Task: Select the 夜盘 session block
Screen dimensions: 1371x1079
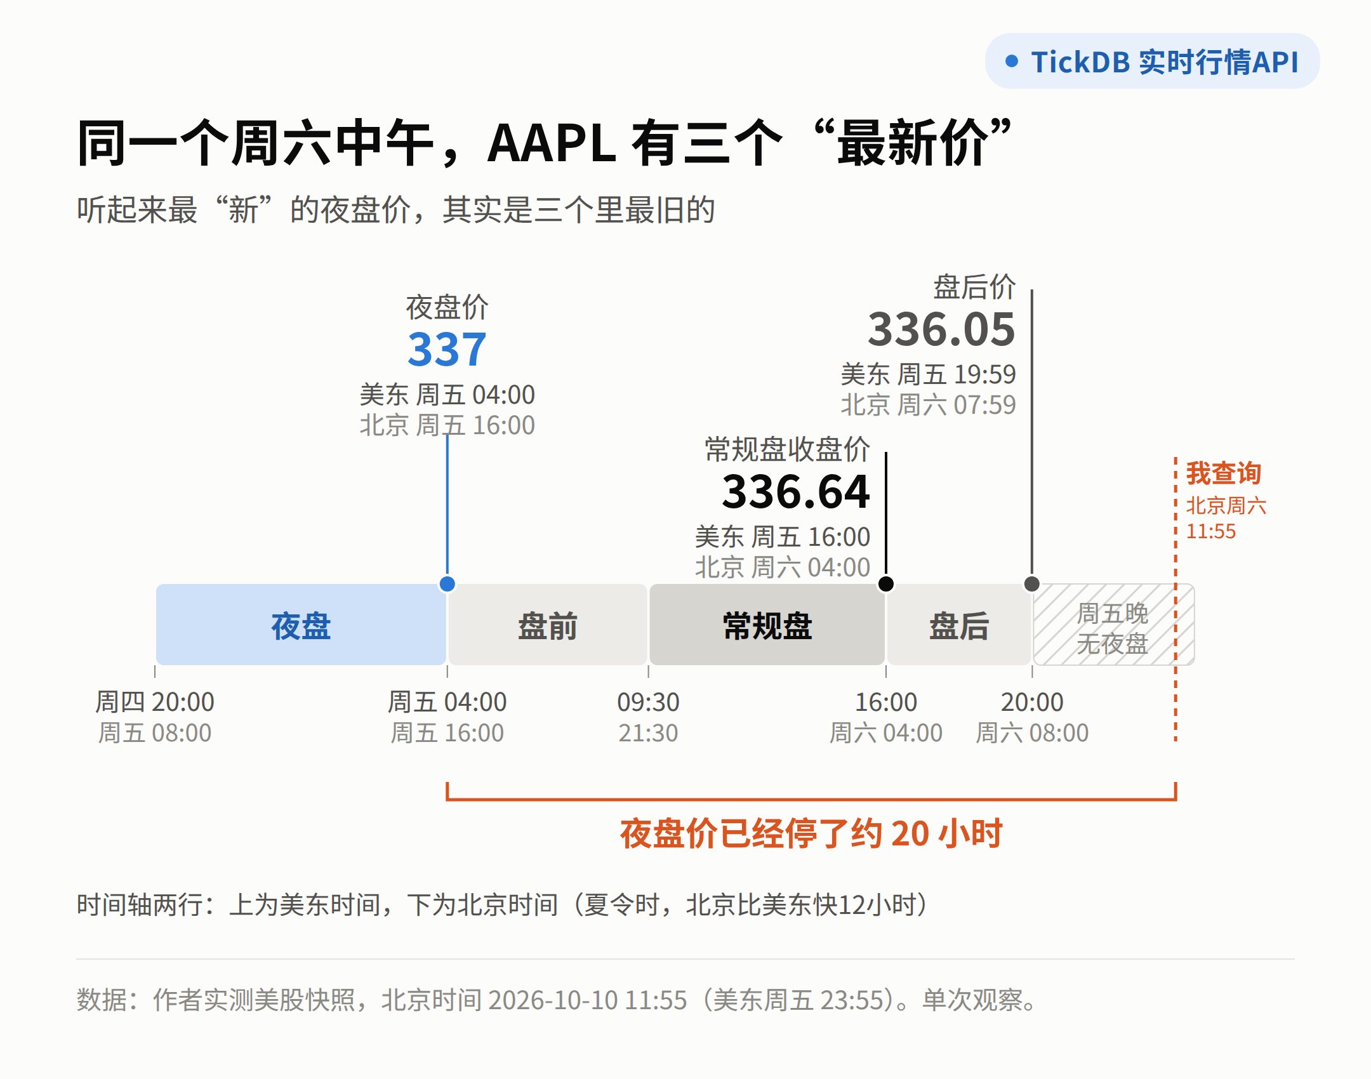Action: pyautogui.click(x=301, y=625)
